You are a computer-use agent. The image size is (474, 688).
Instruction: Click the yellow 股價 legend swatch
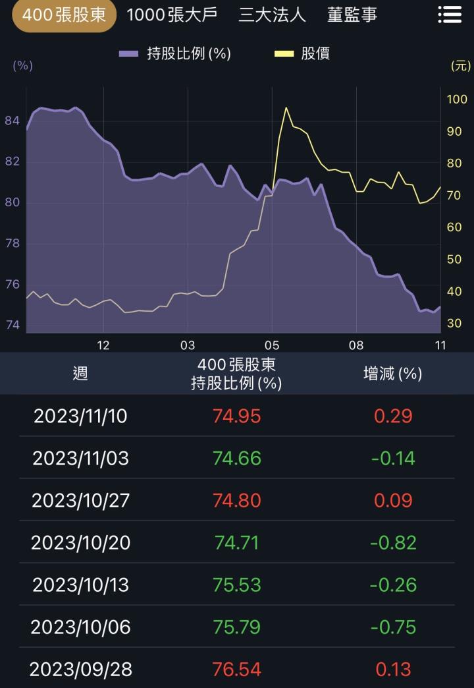click(x=284, y=53)
